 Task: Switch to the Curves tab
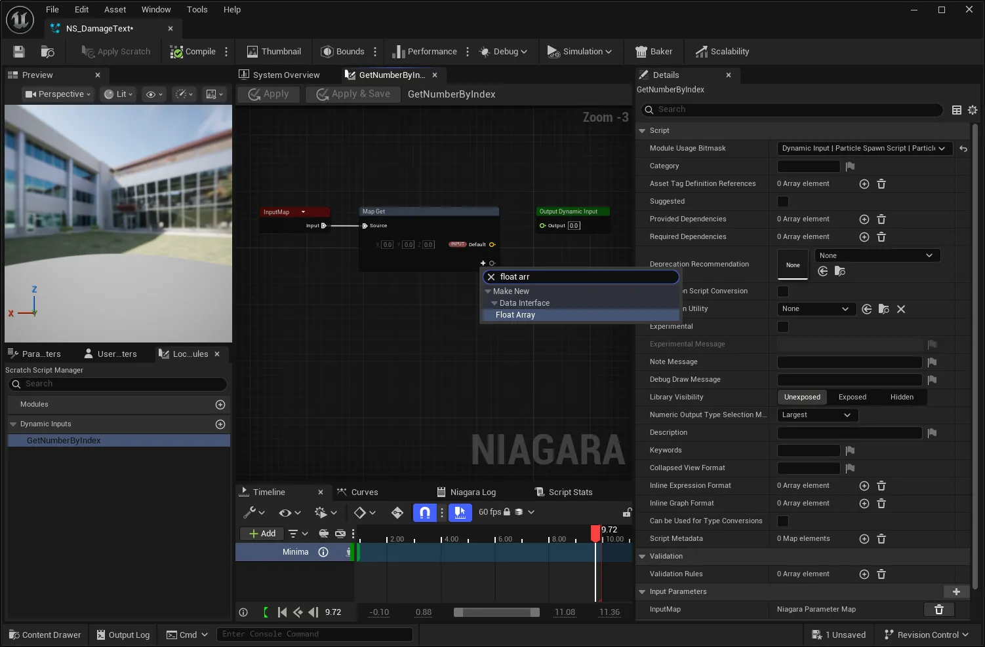coord(357,492)
